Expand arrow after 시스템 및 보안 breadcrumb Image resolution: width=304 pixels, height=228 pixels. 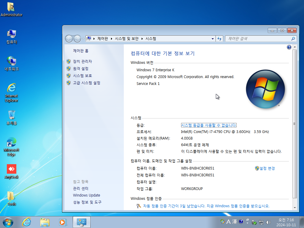142,39
